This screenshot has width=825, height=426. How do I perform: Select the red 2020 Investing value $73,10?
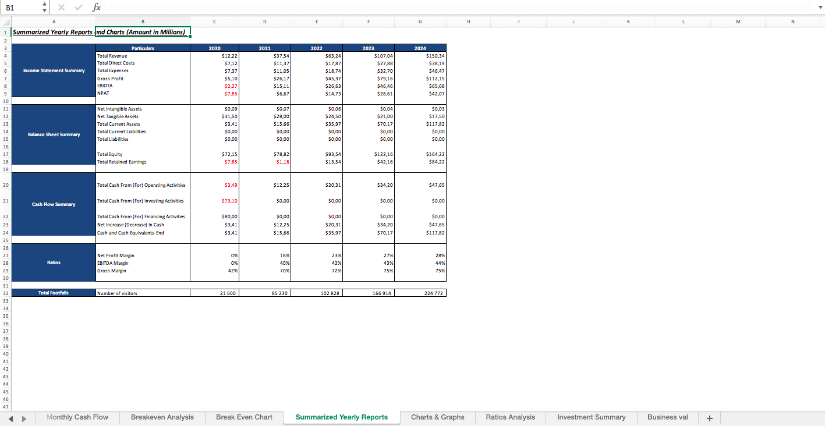pos(214,201)
